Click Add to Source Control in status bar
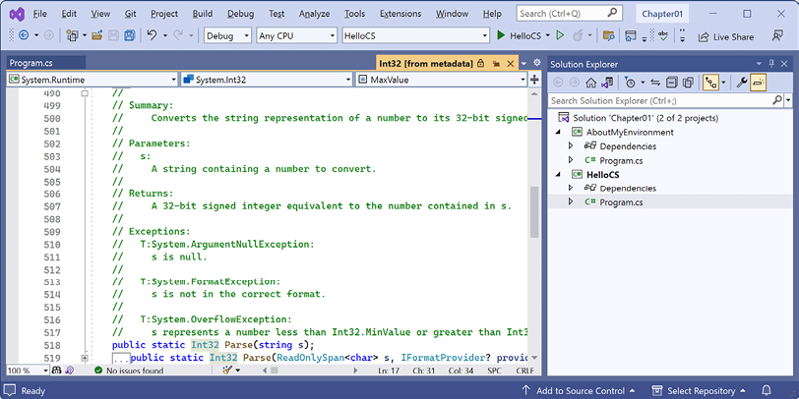The image size is (799, 399). tap(579, 391)
